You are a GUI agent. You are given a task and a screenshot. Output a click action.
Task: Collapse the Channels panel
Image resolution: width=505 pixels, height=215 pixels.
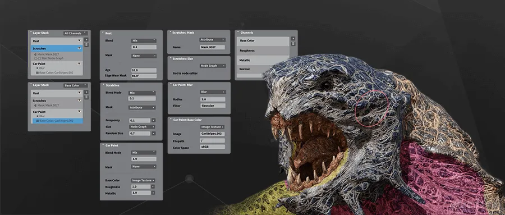(x=238, y=32)
